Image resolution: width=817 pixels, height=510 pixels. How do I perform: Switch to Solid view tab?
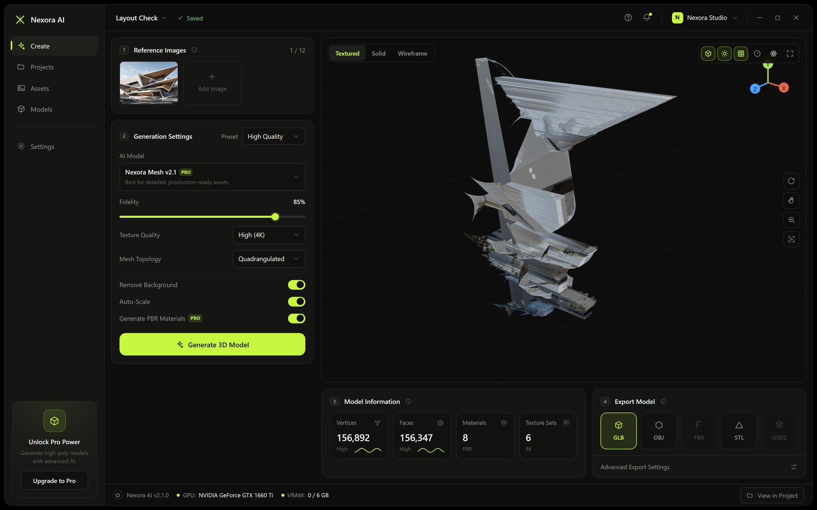(379, 53)
